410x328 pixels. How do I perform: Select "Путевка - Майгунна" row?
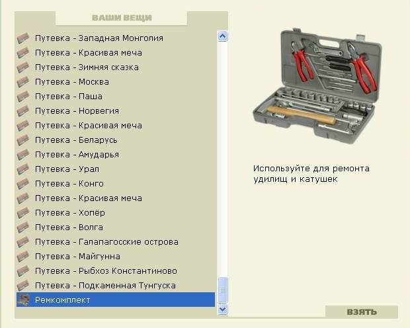click(115, 257)
